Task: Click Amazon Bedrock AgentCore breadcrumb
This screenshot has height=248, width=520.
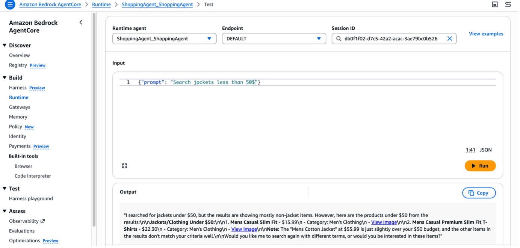Action: 51,5
